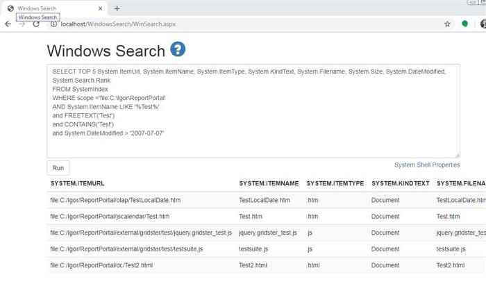The width and height of the screenshot is (486, 284).
Task: View site information icon beside localhost
Action: coord(53,24)
